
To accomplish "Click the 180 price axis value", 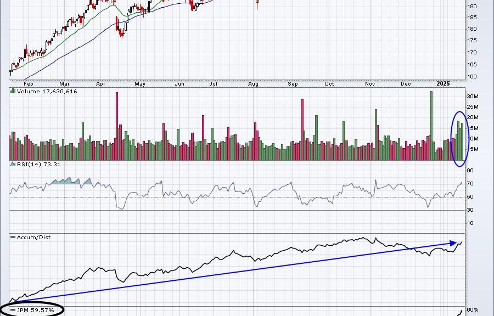I will (x=472, y=29).
